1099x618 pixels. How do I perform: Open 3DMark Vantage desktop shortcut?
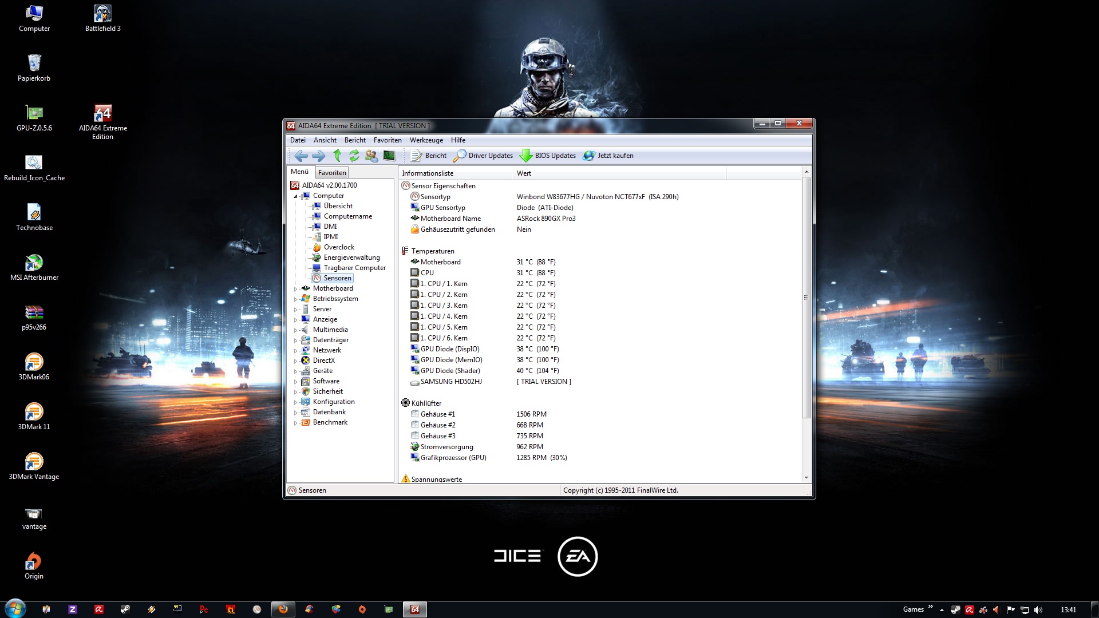34,466
